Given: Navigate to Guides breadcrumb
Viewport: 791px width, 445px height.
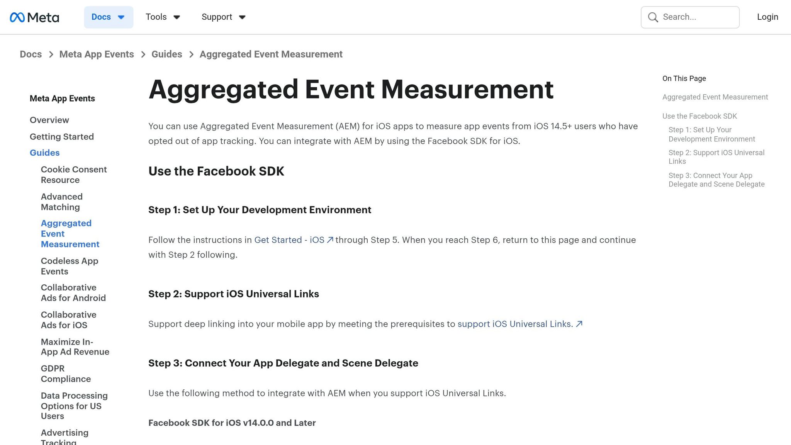Looking at the screenshot, I should pos(166,54).
